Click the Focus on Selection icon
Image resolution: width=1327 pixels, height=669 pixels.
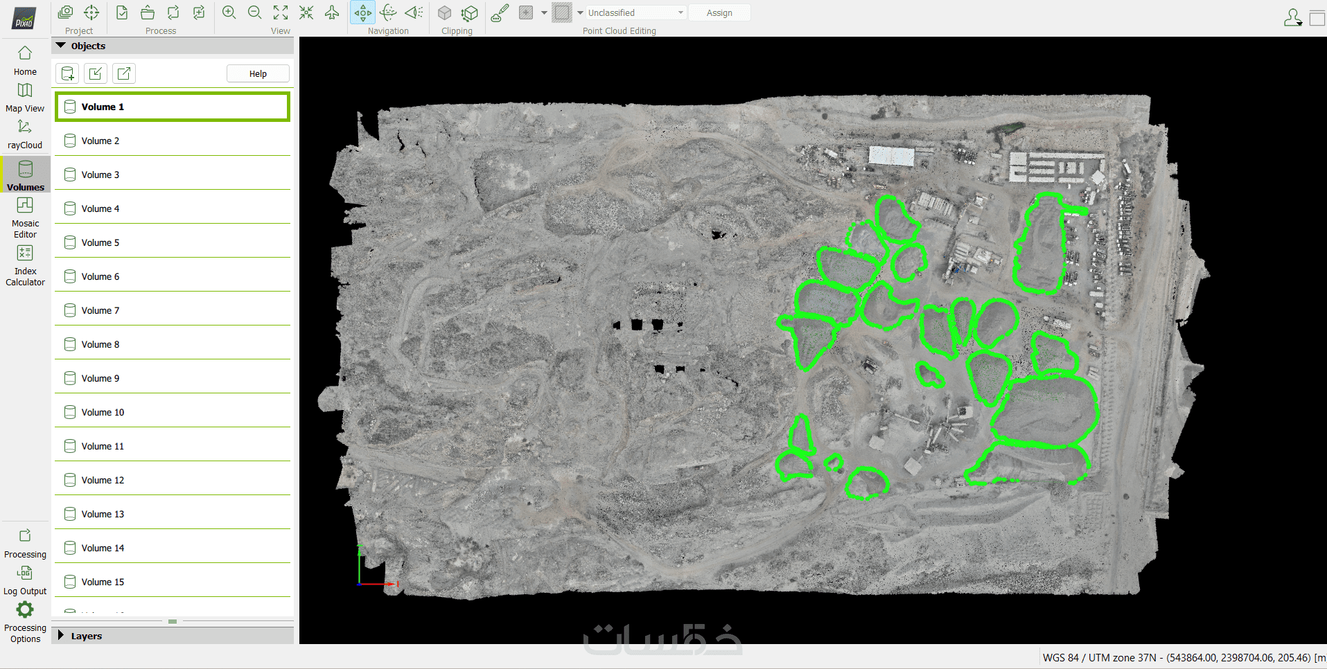point(306,12)
